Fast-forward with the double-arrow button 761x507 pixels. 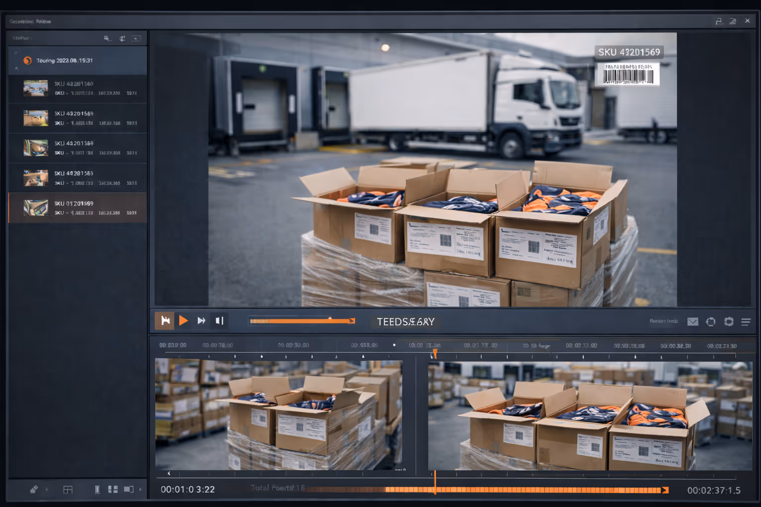[201, 321]
